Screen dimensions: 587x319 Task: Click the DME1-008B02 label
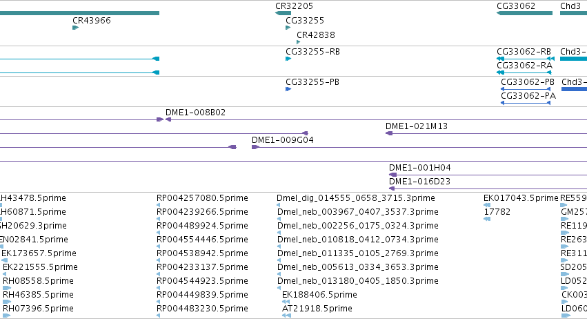tap(195, 113)
